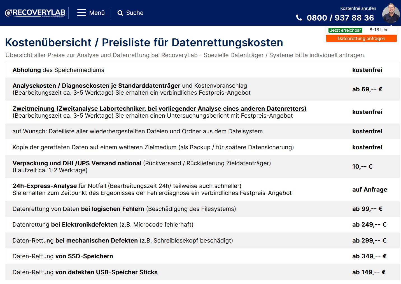The height and width of the screenshot is (284, 401).
Task: Click the bei logischen Fehlern row
Action: pyautogui.click(x=202, y=209)
